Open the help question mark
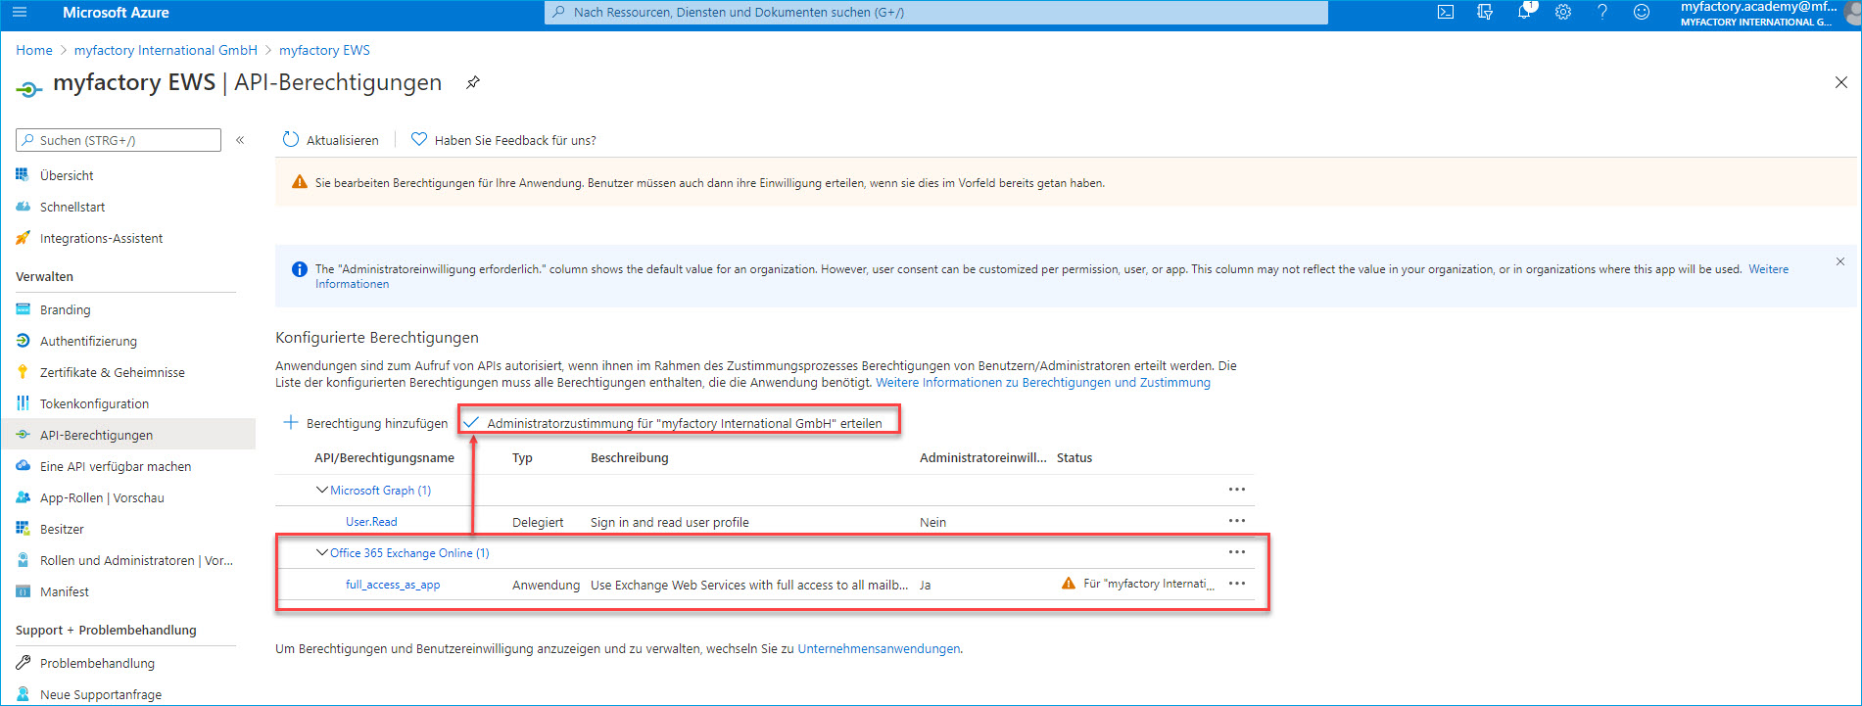Screen dimensions: 1862x706 [x=1602, y=13]
